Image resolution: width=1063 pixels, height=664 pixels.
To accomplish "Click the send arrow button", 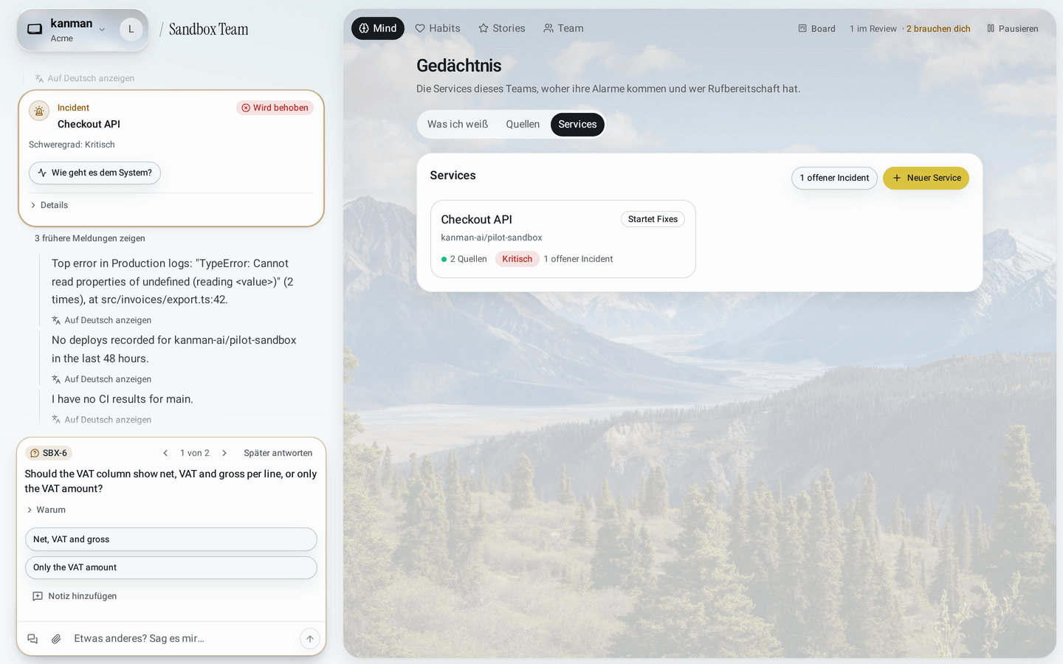I will pos(310,639).
